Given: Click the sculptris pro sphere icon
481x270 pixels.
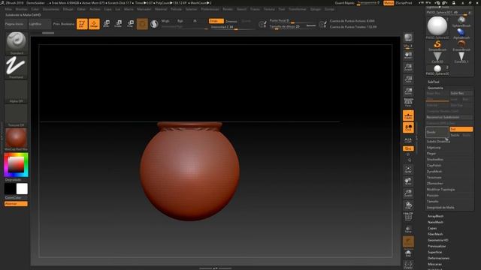Looking at the screenshot, I should 154,24.
